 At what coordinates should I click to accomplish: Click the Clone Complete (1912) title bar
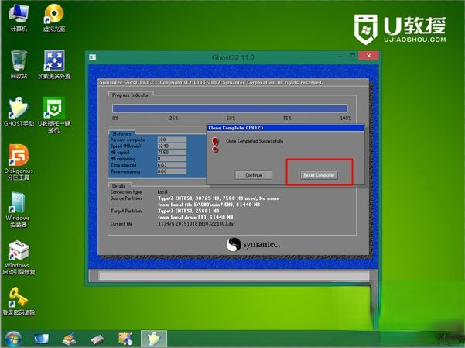coord(285,128)
